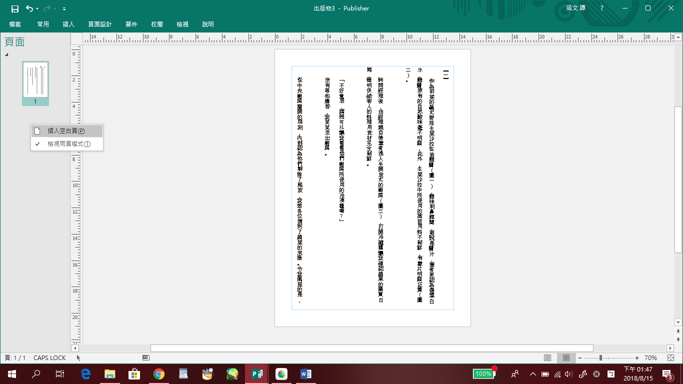Click the 頁: 1 / 1 page indicator
Image resolution: width=683 pixels, height=384 pixels.
click(x=15, y=358)
